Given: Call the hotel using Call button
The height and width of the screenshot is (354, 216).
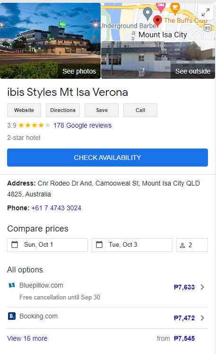Looking at the screenshot, I should click(140, 111).
